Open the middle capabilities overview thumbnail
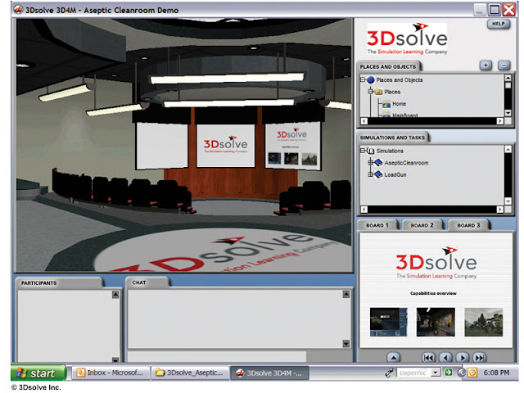 click(436, 322)
